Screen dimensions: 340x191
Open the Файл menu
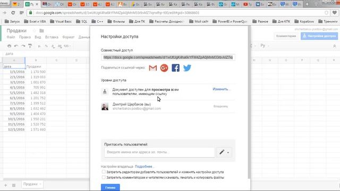pyautogui.click(x=11, y=37)
